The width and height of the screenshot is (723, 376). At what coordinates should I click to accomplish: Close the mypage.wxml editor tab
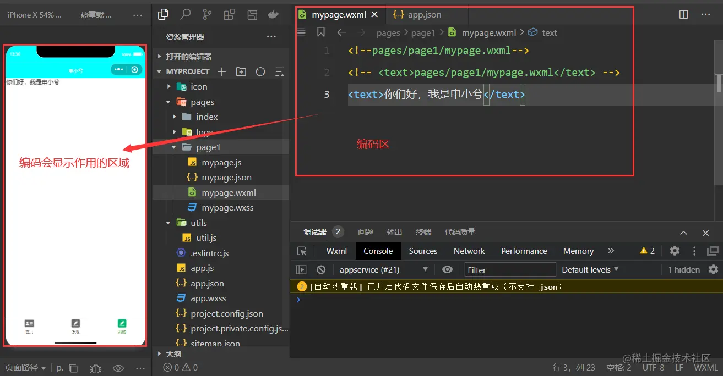pos(374,15)
